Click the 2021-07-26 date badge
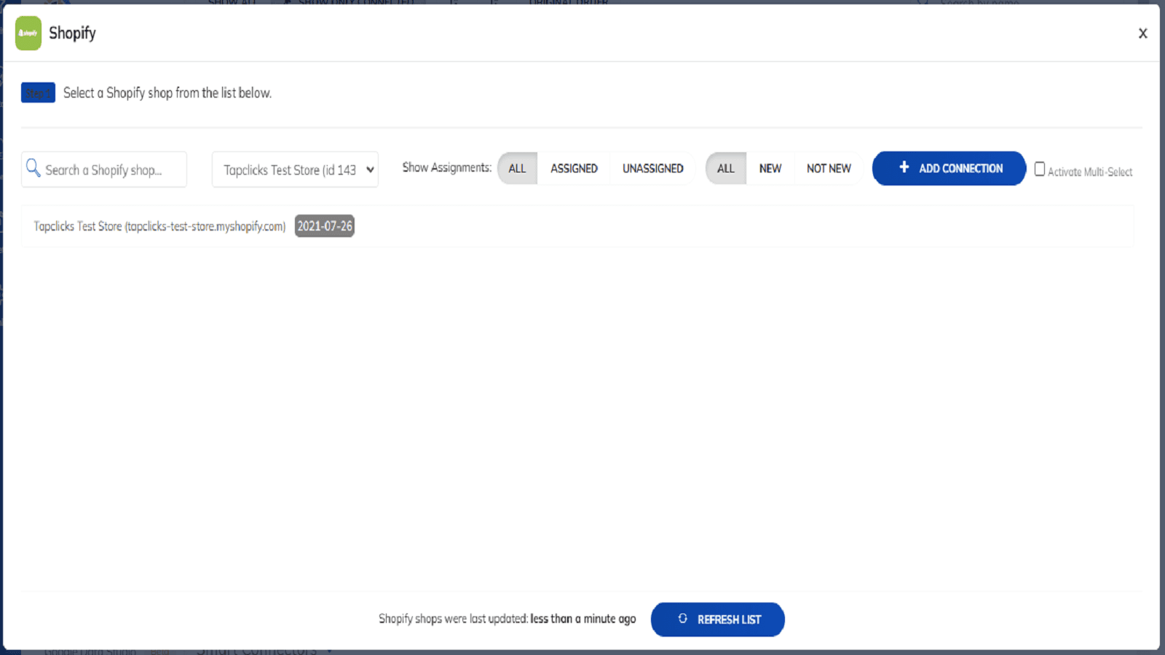This screenshot has height=655, width=1165. click(x=325, y=226)
